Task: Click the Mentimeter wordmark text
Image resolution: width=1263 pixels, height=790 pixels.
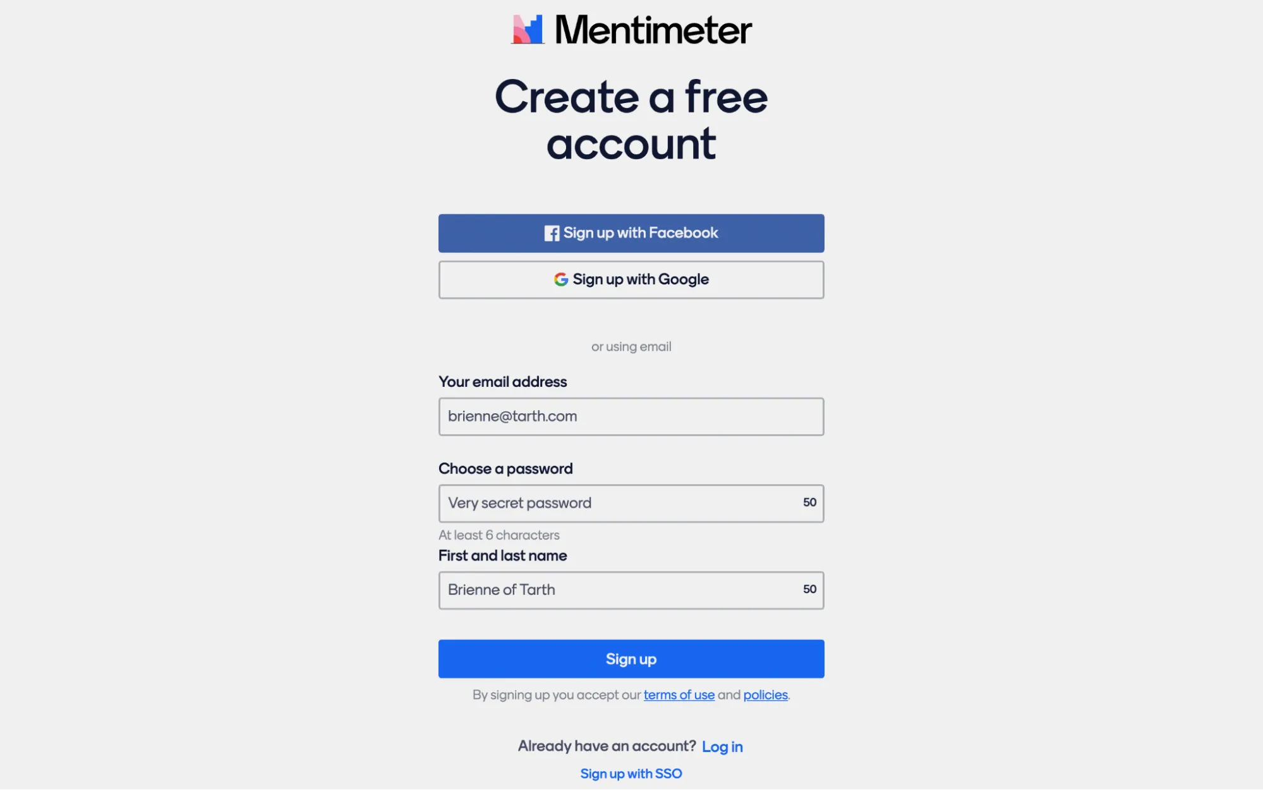Action: click(x=653, y=30)
